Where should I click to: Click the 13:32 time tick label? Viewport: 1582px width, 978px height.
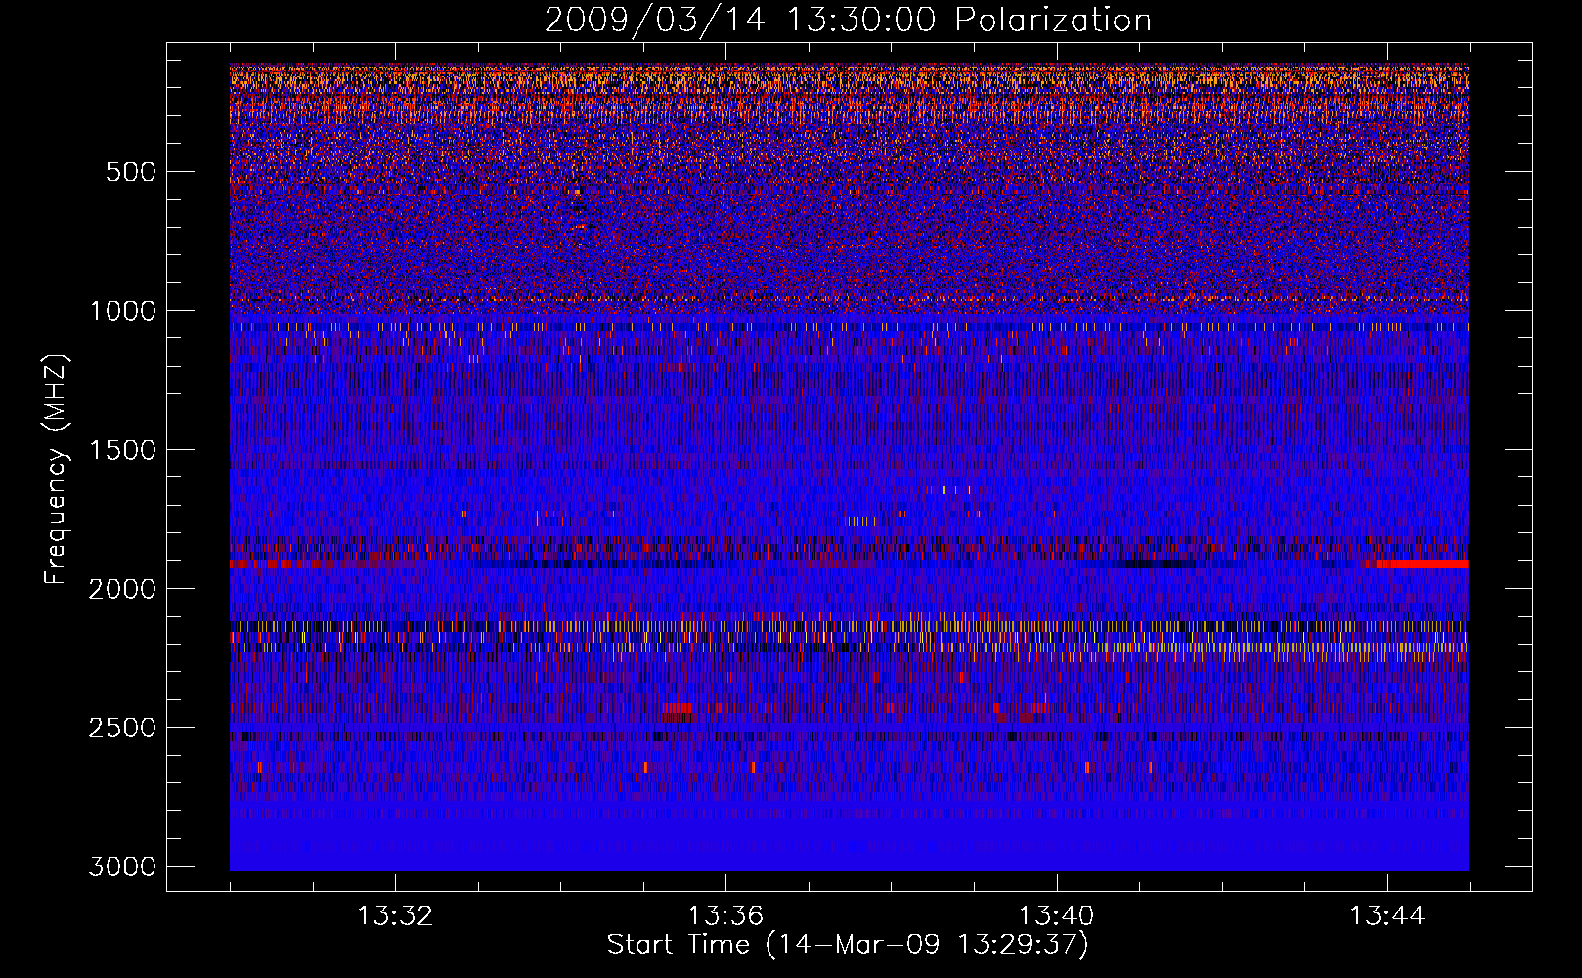395,916
